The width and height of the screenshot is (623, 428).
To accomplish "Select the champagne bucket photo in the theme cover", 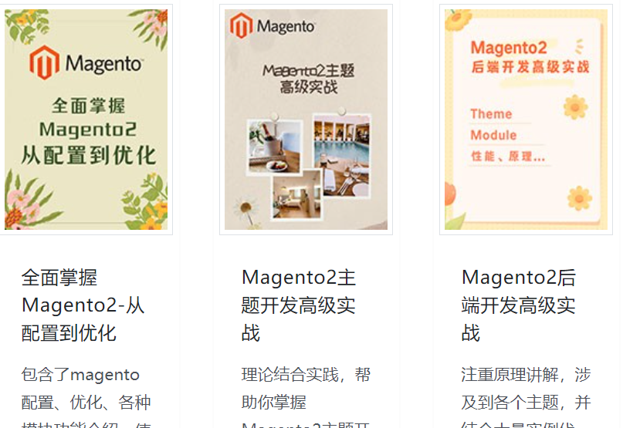I will [x=274, y=147].
